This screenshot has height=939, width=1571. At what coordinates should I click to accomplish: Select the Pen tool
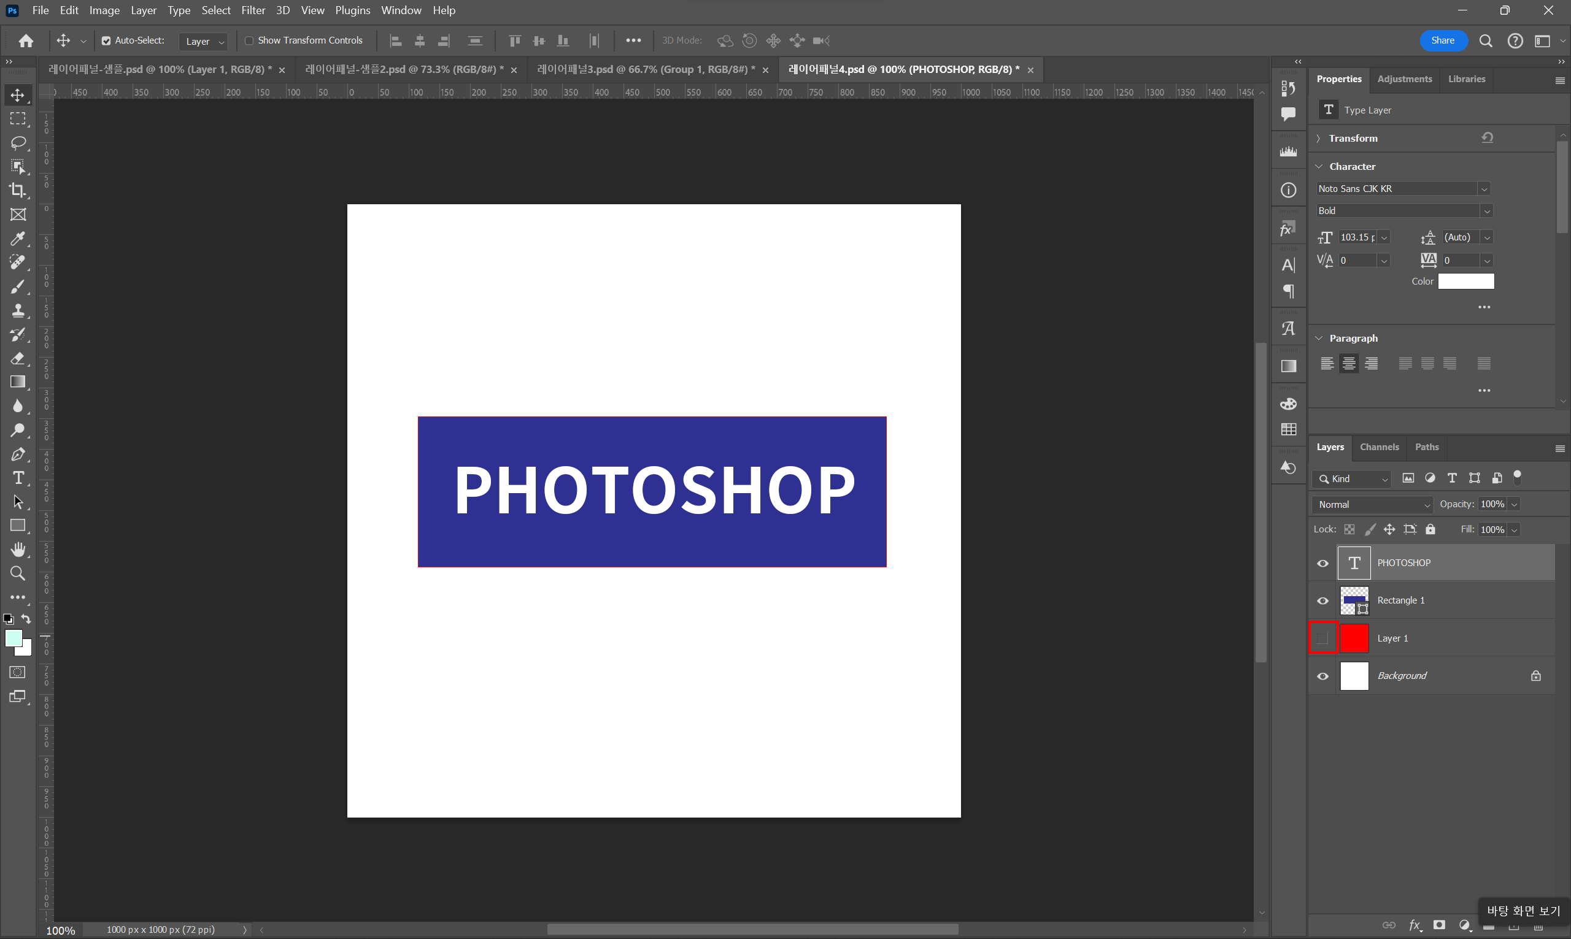click(18, 454)
